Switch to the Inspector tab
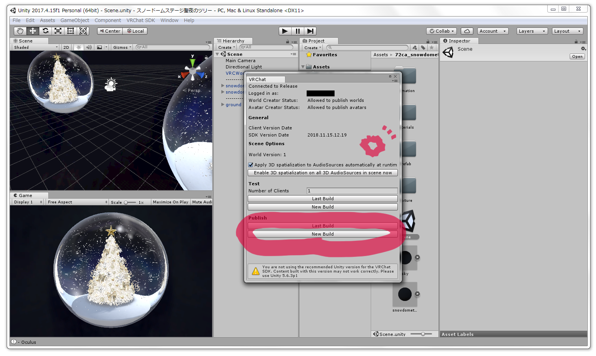This screenshot has height=356, width=596. (459, 41)
